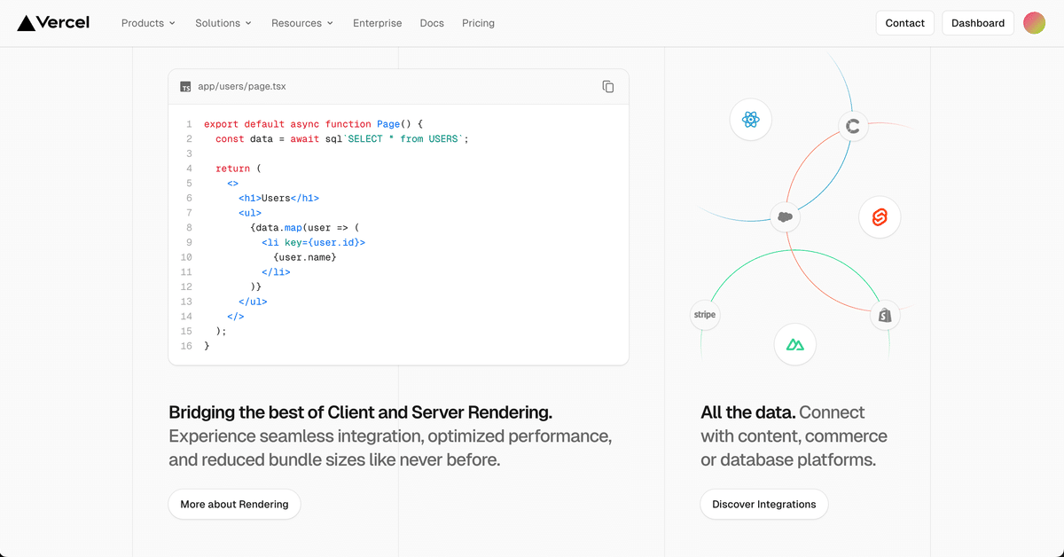Click the Vercel logo

point(53,23)
